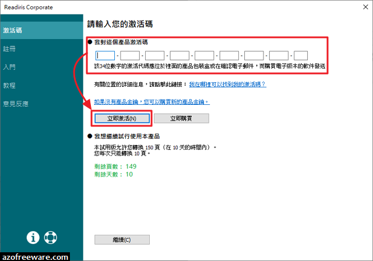Click the 剩餘天數: 10 text

tap(114, 174)
